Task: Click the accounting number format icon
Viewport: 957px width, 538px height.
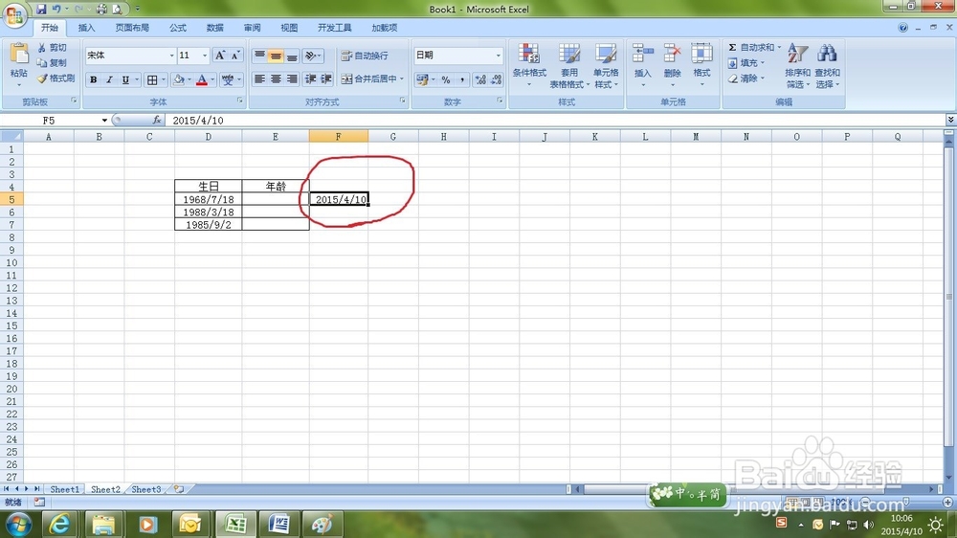Action: click(421, 79)
